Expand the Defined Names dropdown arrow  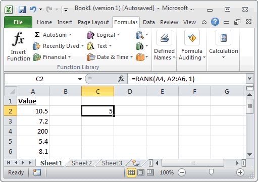pyautogui.click(x=174, y=57)
